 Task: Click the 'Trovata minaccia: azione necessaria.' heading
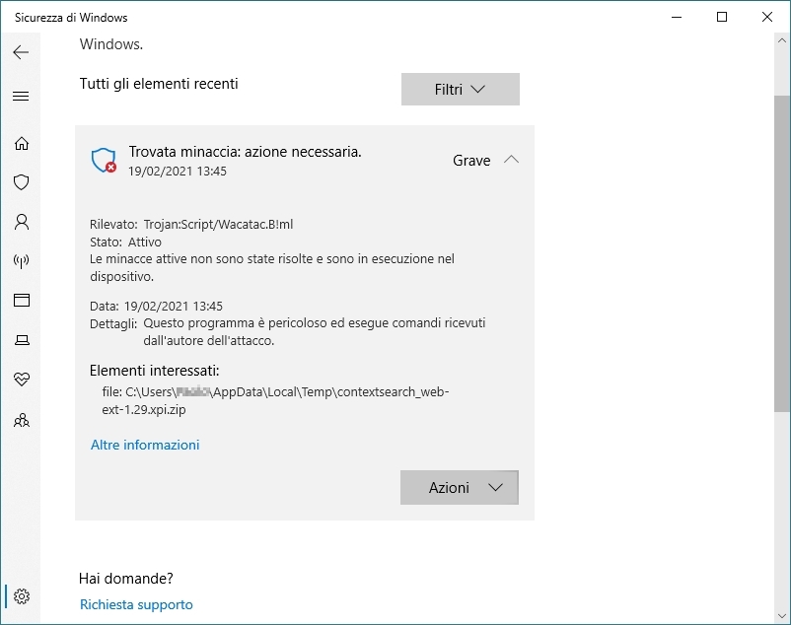246,152
